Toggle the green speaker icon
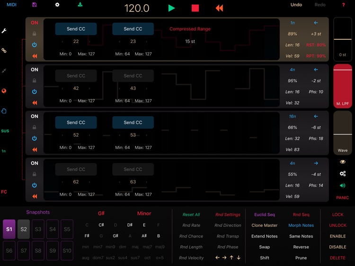The image size is (355, 266). [x=343, y=186]
